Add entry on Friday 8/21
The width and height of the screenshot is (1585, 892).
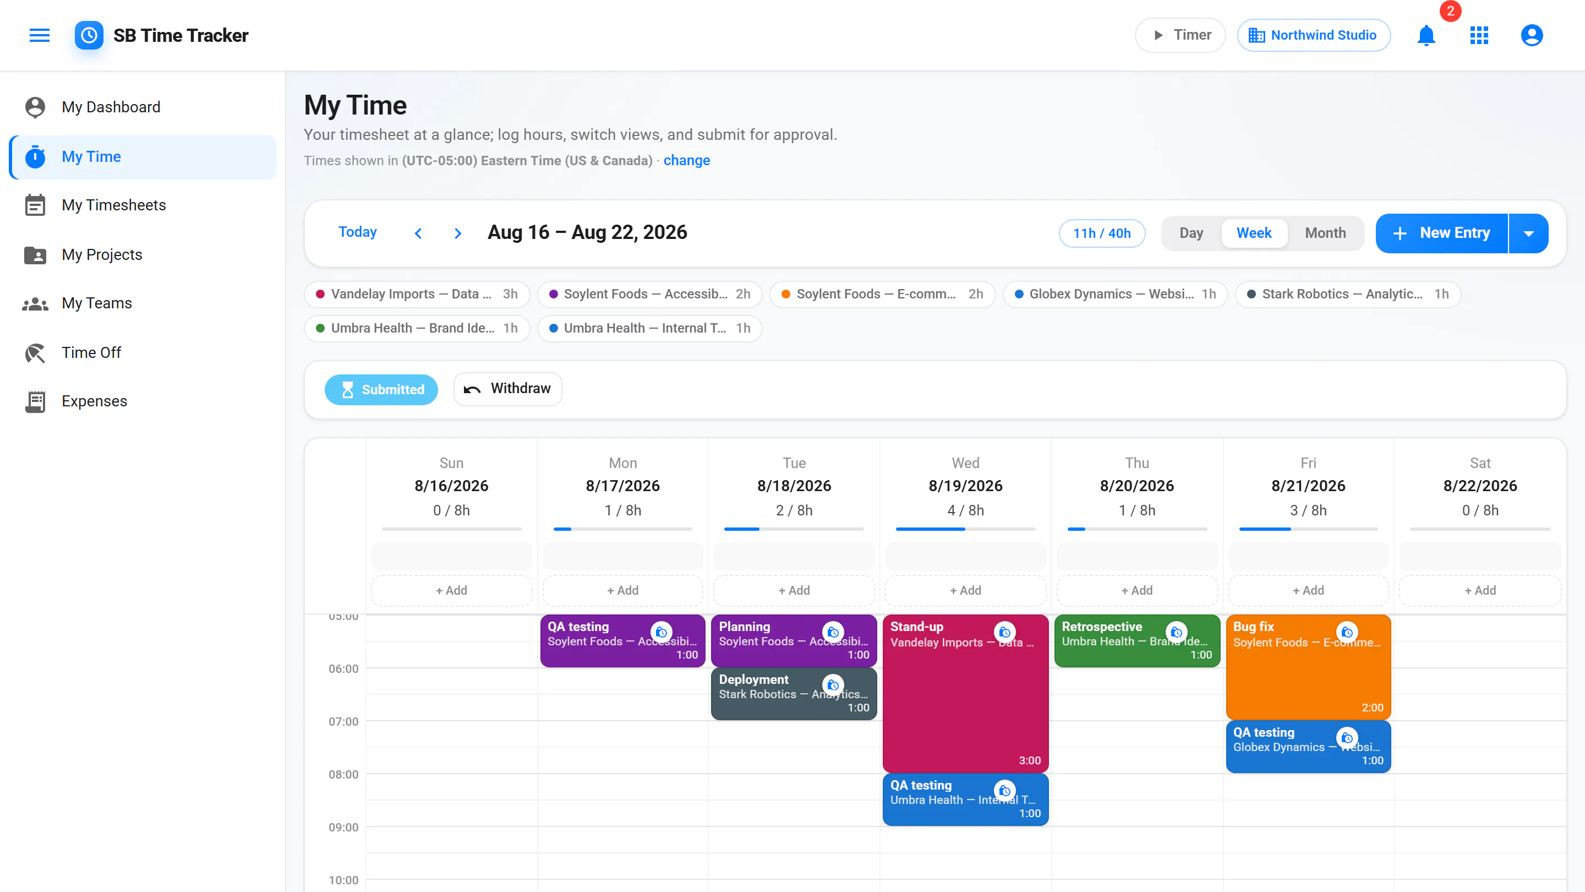pos(1308,590)
